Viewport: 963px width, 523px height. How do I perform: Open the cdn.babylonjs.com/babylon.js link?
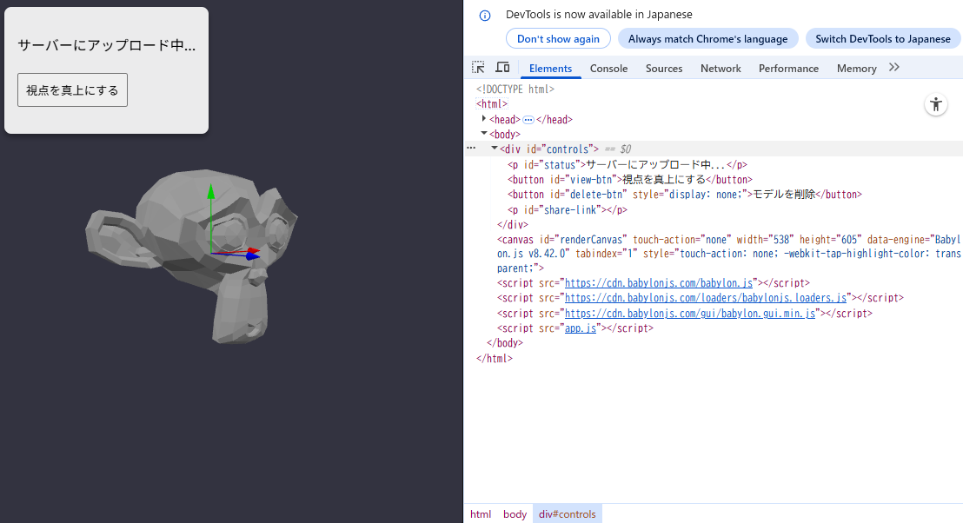pos(659,283)
